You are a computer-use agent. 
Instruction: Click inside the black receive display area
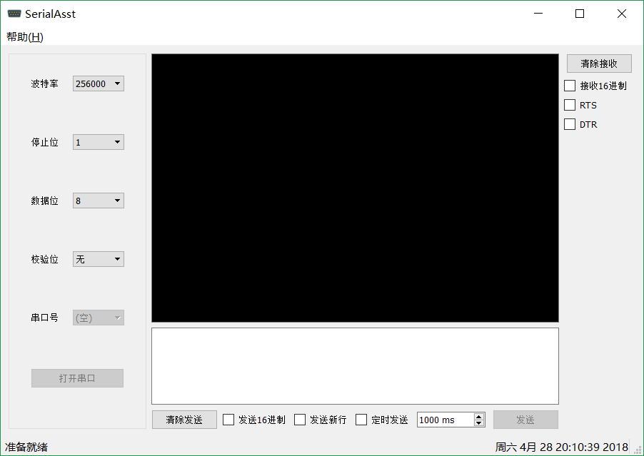point(356,188)
